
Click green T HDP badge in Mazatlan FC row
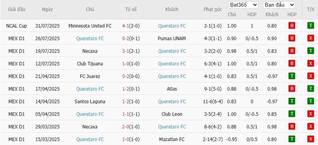pos(292,139)
